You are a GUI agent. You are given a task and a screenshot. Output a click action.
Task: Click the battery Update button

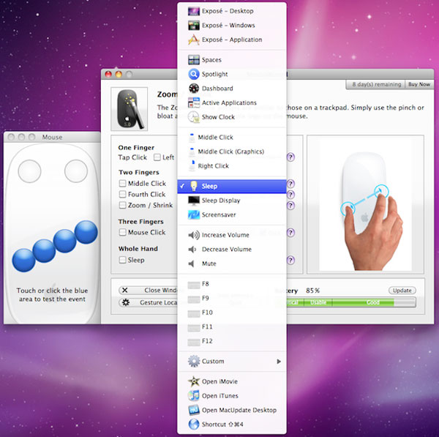402,291
